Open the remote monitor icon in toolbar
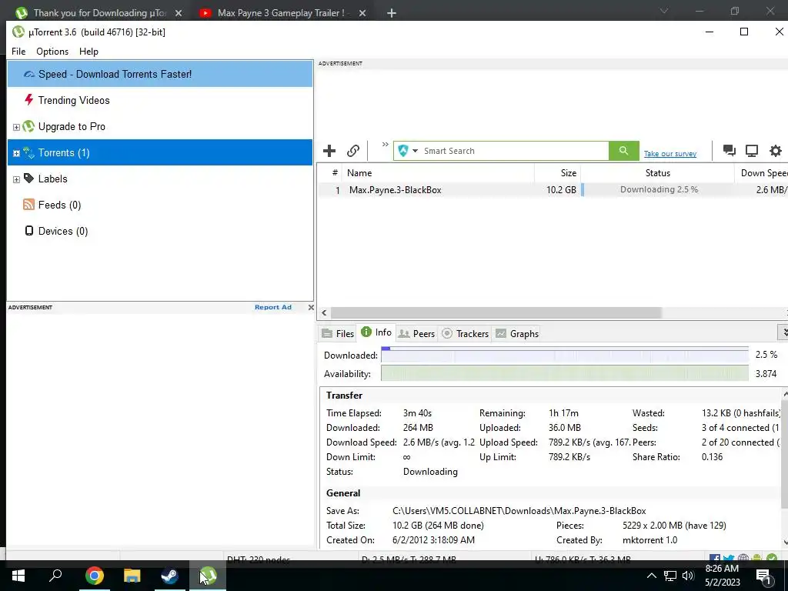 (x=752, y=150)
